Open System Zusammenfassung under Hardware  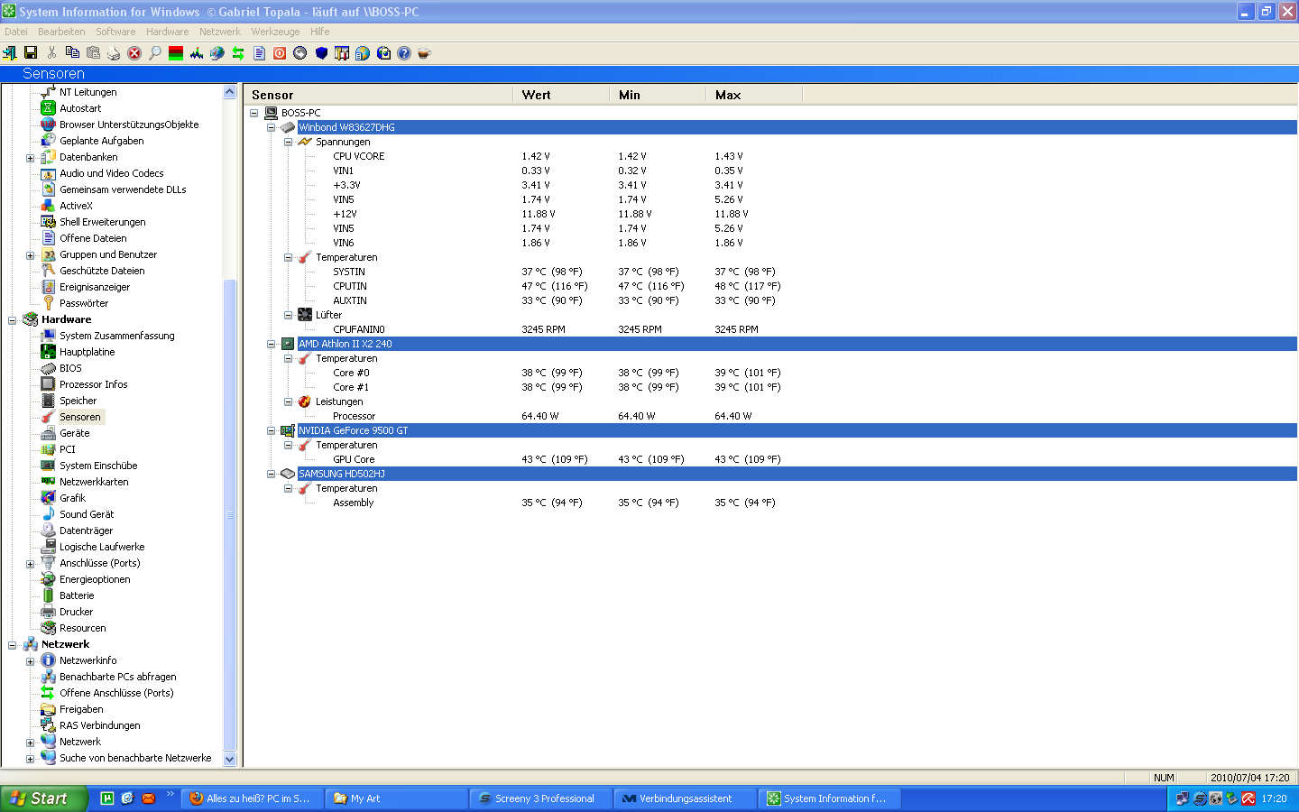(x=117, y=336)
